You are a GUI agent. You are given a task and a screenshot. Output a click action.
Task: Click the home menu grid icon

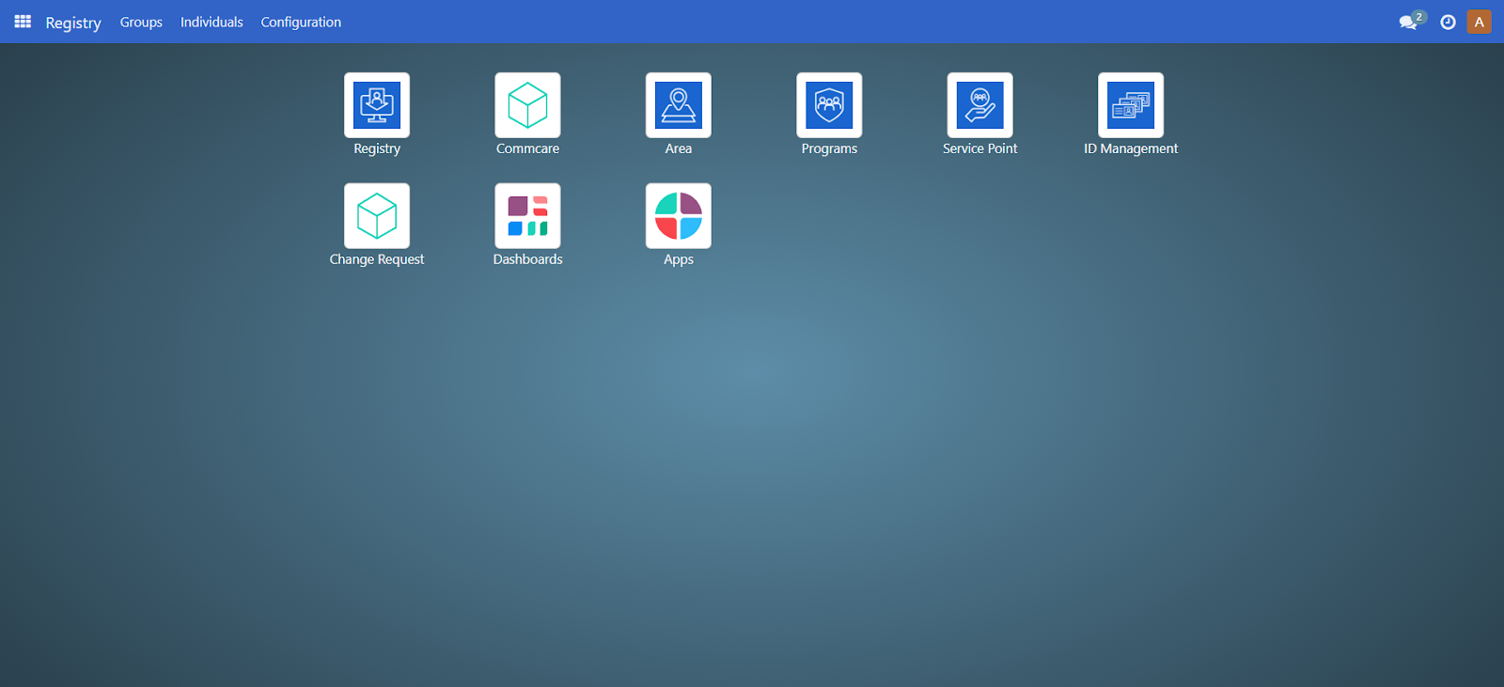point(23,22)
